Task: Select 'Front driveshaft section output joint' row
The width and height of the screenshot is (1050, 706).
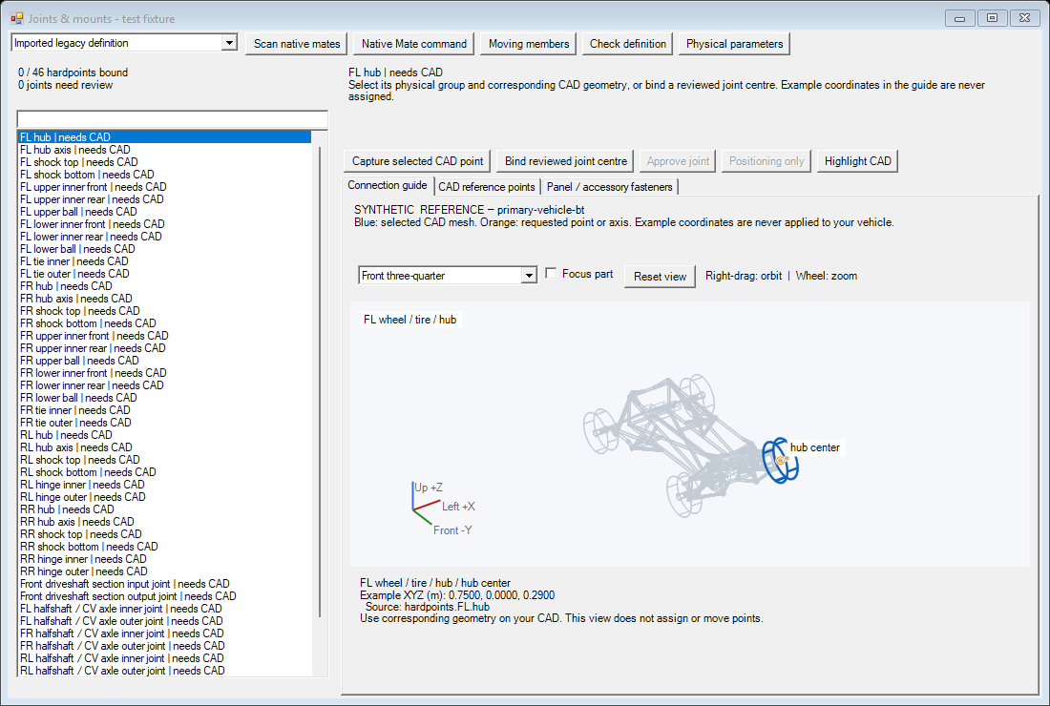Action: pos(164,595)
